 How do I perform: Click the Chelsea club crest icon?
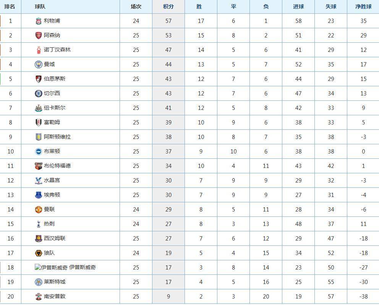(x=39, y=94)
